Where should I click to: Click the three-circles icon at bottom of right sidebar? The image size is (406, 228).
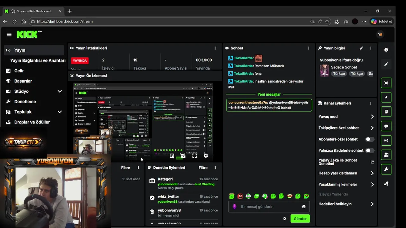click(386, 184)
